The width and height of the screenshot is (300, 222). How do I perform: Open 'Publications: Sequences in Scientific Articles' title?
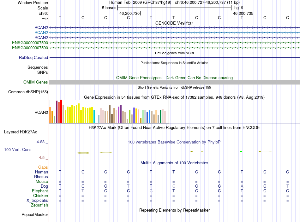(x=174, y=63)
